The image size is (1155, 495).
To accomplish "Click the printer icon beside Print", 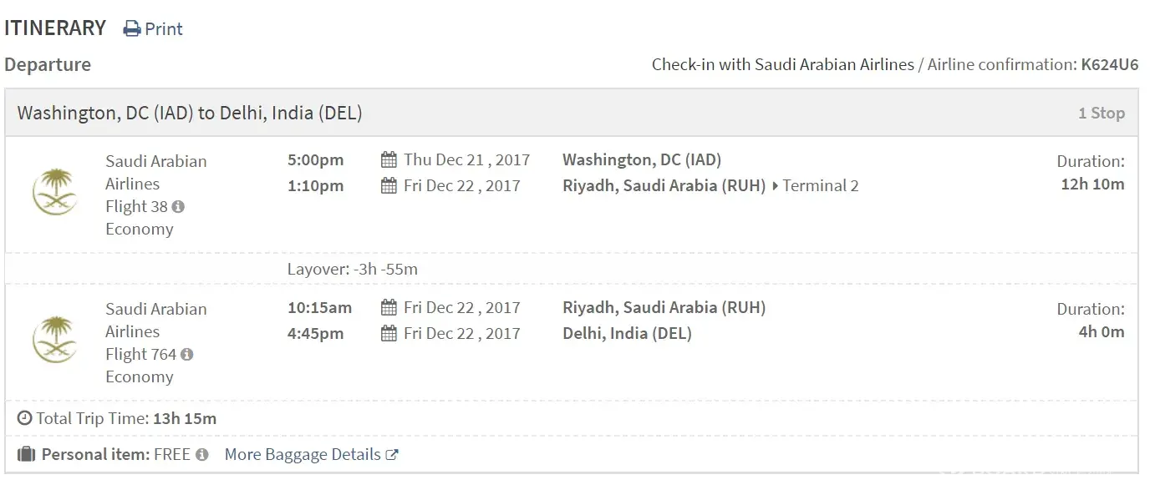I will coord(132,29).
